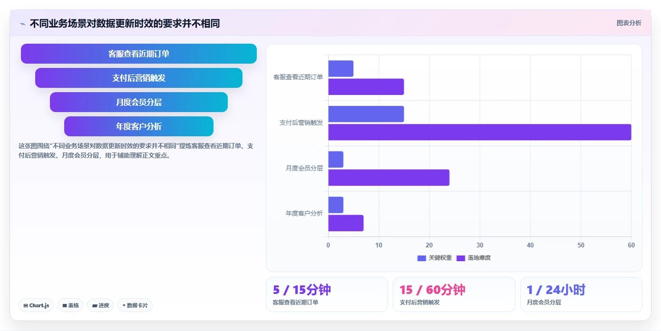Viewport: 661px width, 331px height.
Task: Click 支付后营销触发 关键权重 bar
Action: click(x=366, y=114)
